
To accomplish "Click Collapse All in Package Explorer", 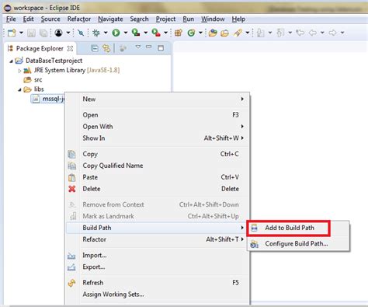I will tap(95, 48).
